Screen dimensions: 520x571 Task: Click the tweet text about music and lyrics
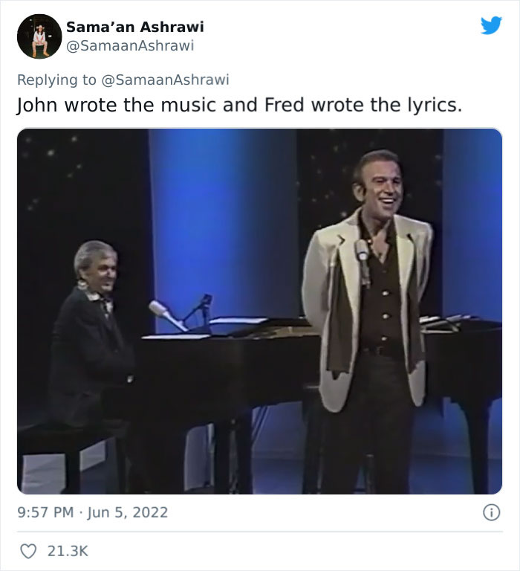tap(238, 105)
